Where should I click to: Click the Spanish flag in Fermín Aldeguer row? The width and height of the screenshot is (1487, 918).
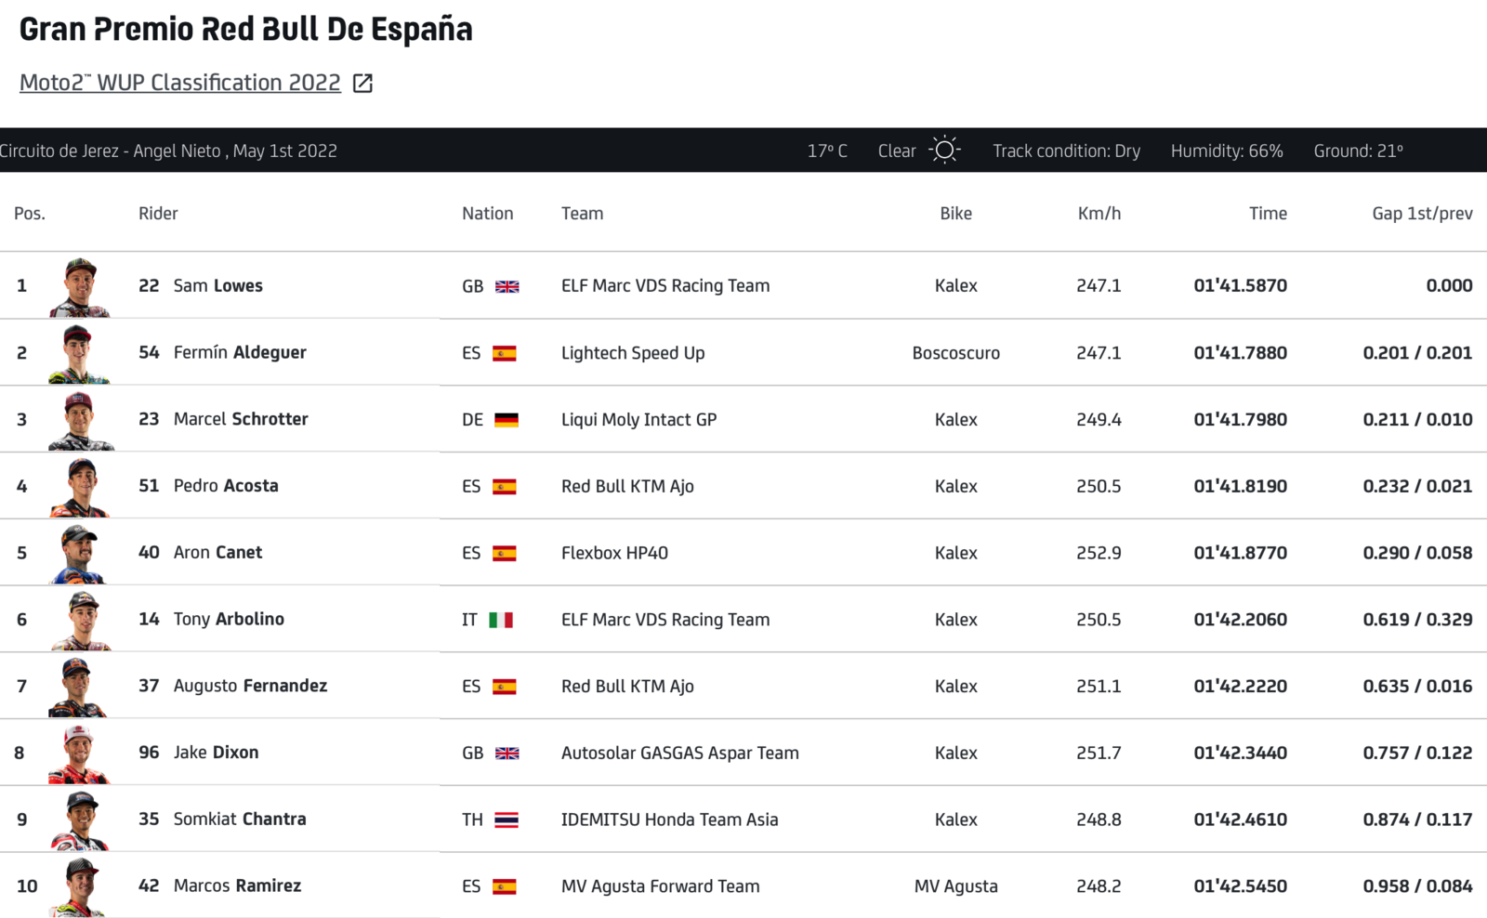coord(505,353)
